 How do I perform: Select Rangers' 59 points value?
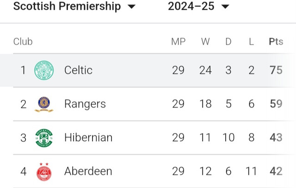coord(276,104)
